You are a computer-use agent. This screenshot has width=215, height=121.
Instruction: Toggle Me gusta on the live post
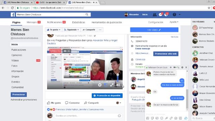54,103
